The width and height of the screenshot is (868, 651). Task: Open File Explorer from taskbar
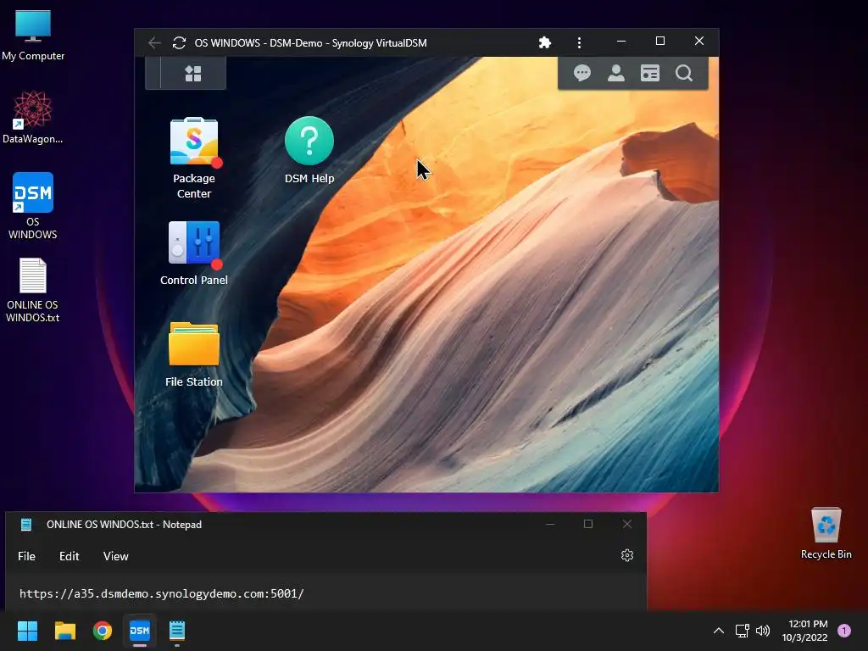click(64, 631)
